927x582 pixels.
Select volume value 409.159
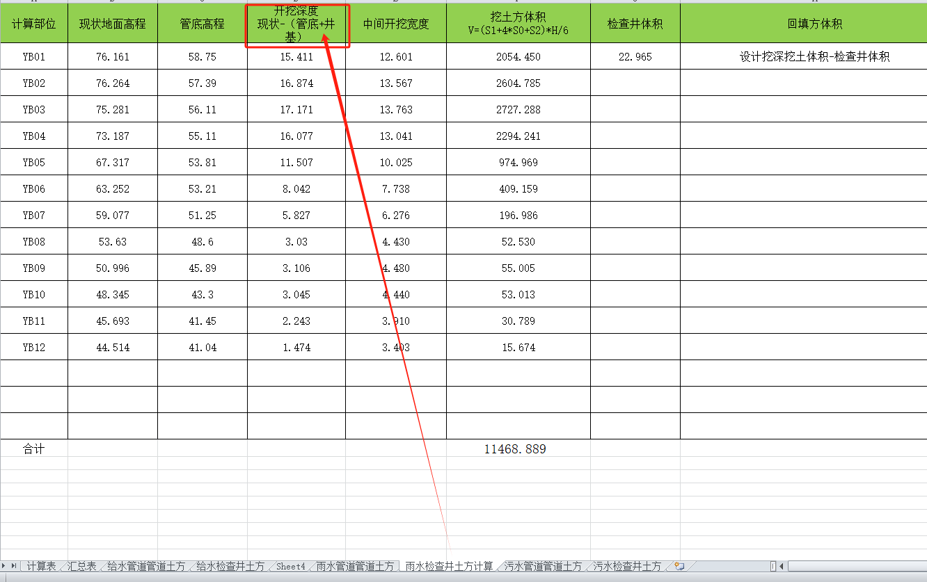click(x=518, y=188)
